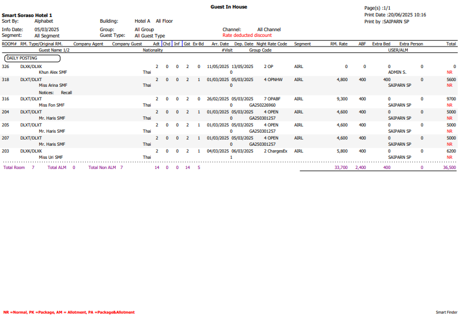460x317 pixels.
Task: Click room number 203
Action: [6, 151]
